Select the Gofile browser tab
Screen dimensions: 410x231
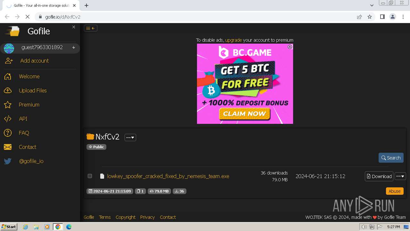click(41, 5)
